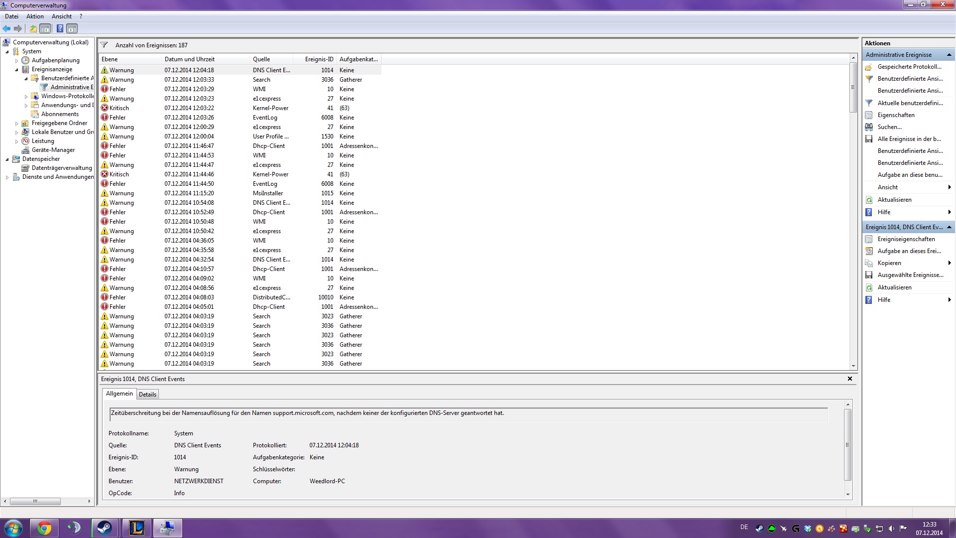Image resolution: width=956 pixels, height=538 pixels.
Task: Open the Aktion menu
Action: pos(35,16)
